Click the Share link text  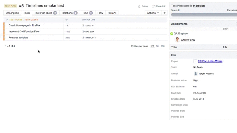click(x=160, y=6)
